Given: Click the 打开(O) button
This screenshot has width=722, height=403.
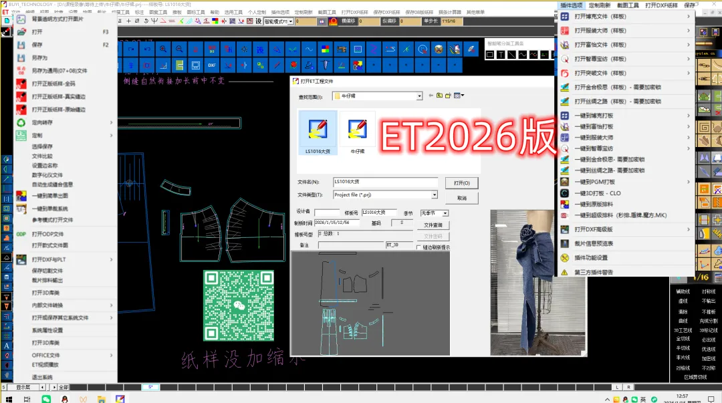Looking at the screenshot, I should (x=462, y=183).
